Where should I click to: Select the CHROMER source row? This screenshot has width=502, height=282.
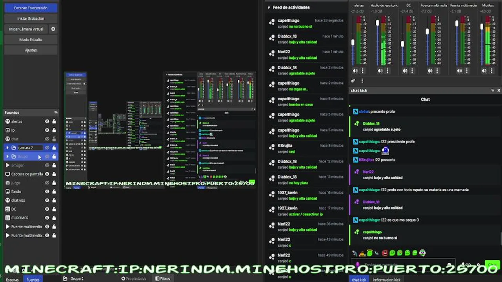tap(31, 218)
